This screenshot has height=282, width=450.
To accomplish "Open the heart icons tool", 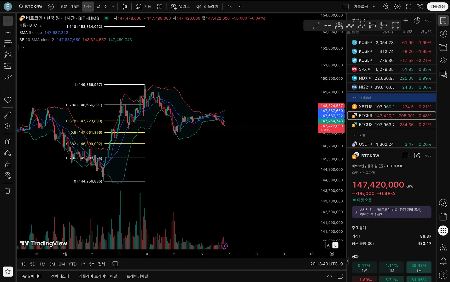I will (8, 100).
